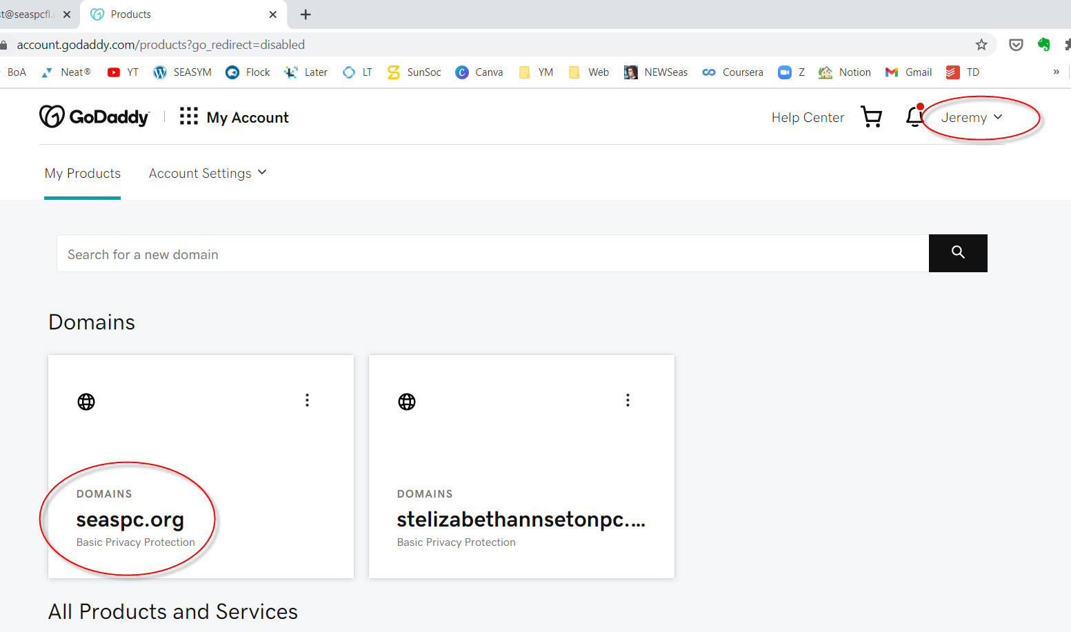Click the Evernote extension icon
This screenshot has width=1071, height=632.
[x=1043, y=45]
